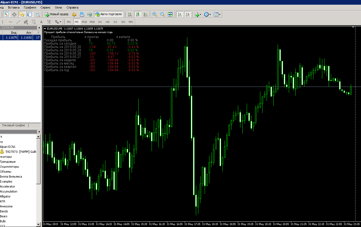Screen dimensions: 361x227
Task: Select the M15 timeframe
Action: [84, 22]
